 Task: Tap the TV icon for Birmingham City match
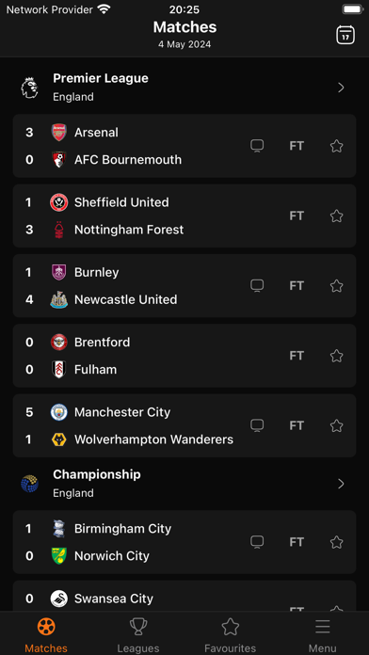point(257,542)
